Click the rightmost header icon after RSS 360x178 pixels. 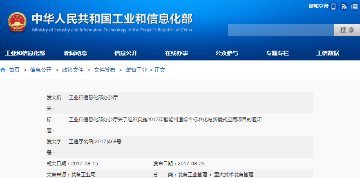[355, 7]
